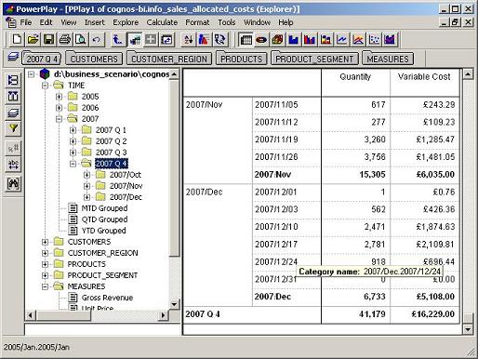Select the clustered bar chart display icon
Screen dimensions: 478x359
pos(310,39)
